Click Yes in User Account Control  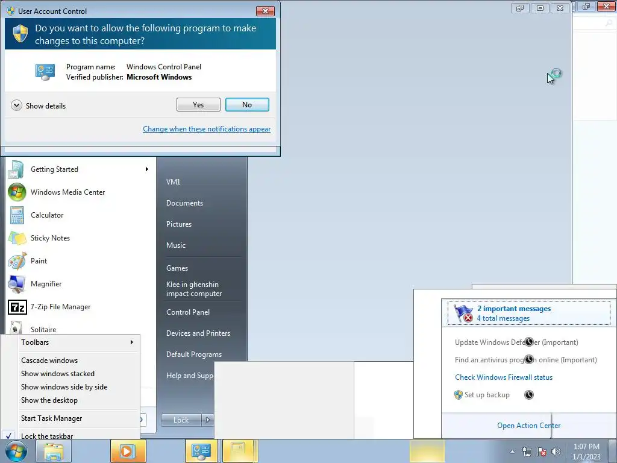coord(198,105)
